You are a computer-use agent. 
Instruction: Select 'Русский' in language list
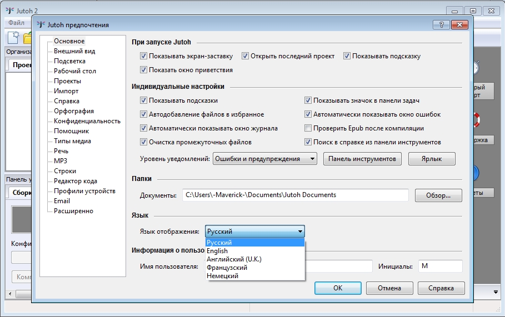[x=255, y=243]
